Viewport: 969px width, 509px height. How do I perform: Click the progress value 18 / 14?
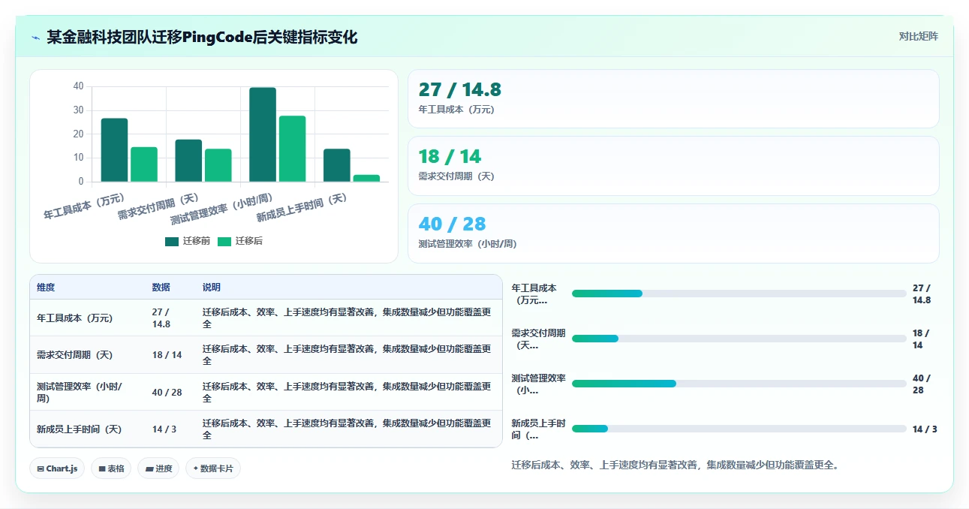(x=921, y=339)
